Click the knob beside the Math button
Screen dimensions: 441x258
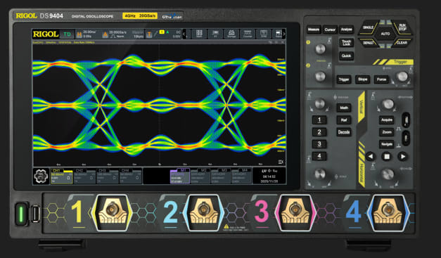pos(320,104)
